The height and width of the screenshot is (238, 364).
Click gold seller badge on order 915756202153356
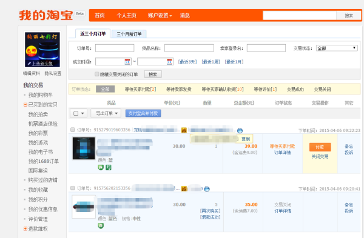coord(184,188)
